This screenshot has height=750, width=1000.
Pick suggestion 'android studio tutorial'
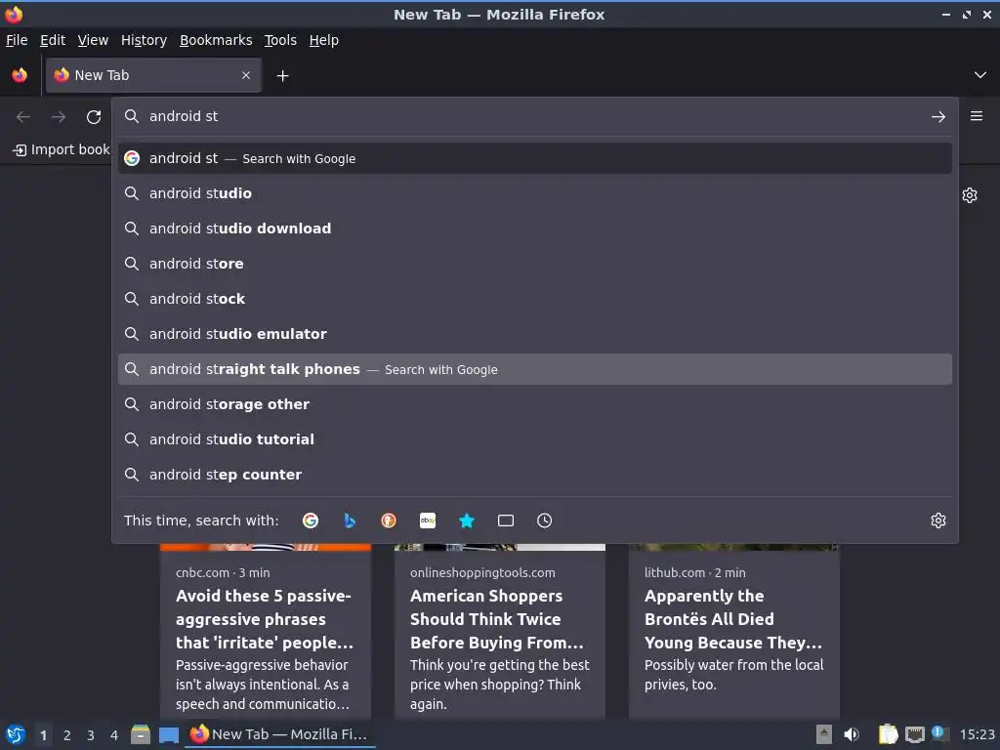pyautogui.click(x=534, y=439)
